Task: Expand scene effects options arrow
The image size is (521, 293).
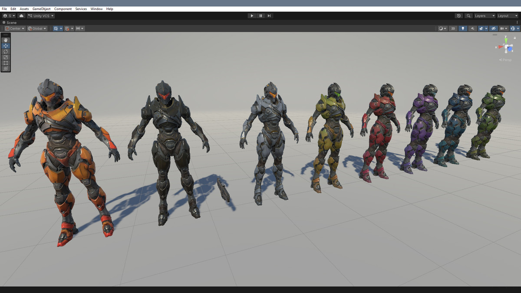Action: (486, 29)
